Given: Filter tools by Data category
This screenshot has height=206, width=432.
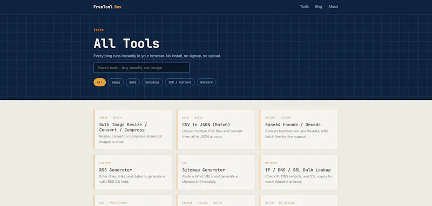Looking at the screenshot, I should (133, 82).
